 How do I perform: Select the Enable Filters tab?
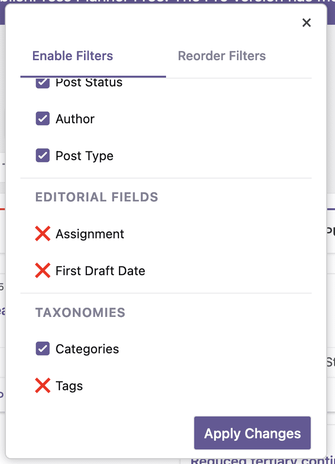click(x=72, y=56)
